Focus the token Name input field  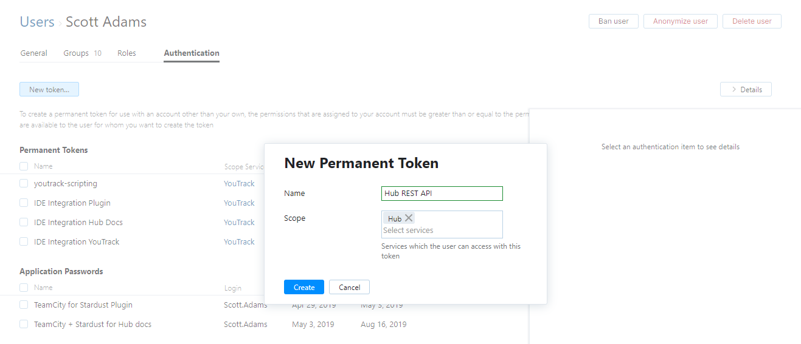coord(442,194)
